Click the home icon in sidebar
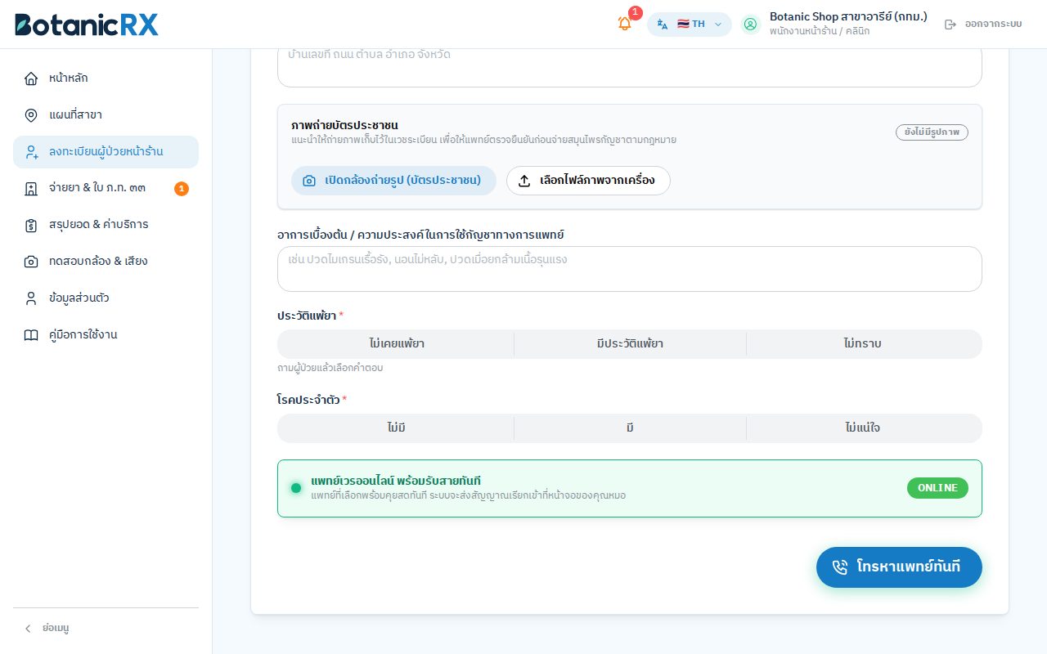This screenshot has width=1047, height=654. pyautogui.click(x=31, y=78)
